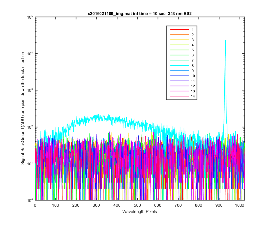Click y-axis tick label 10^0
Viewport: 270px width, 225px height.
pos(30,200)
